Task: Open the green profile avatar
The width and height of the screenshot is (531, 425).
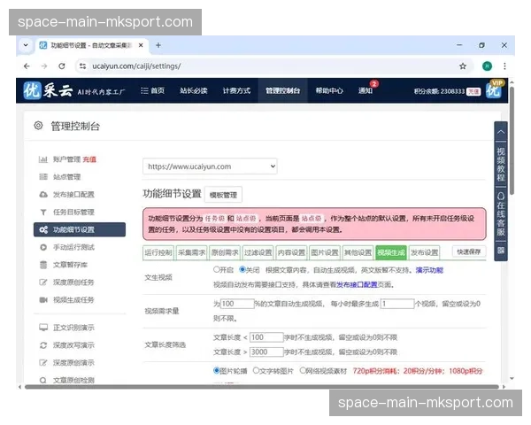Action: click(487, 66)
